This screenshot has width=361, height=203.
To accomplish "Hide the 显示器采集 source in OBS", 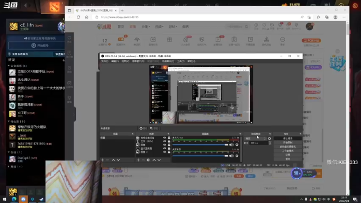I will (x=165, y=148).
